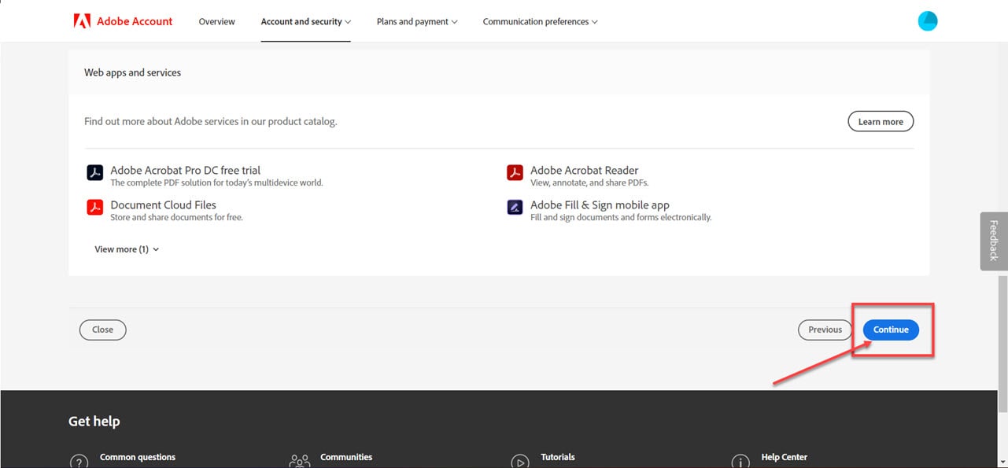Click the Document Cloud Files icon
The width and height of the screenshot is (1008, 468).
[x=95, y=207]
